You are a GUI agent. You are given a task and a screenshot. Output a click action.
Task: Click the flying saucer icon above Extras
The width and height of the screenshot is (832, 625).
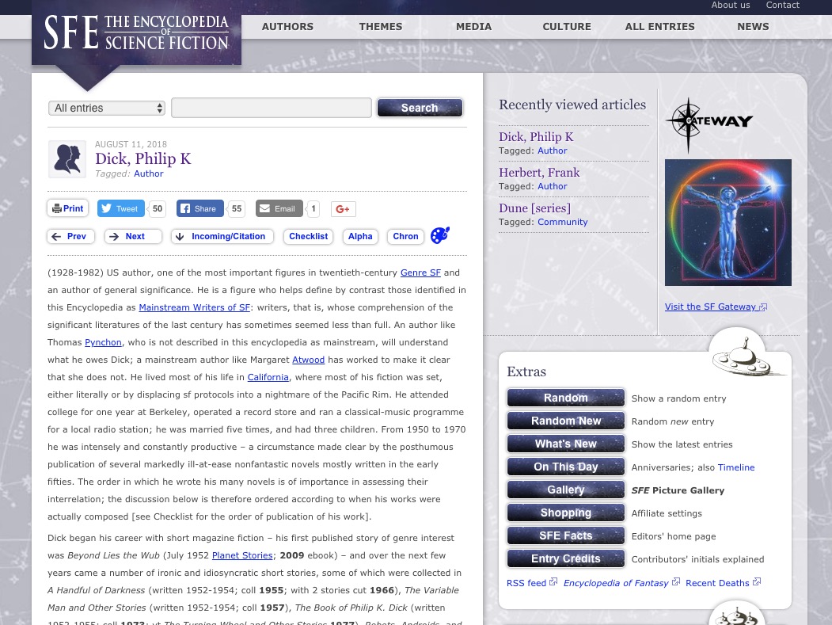tap(748, 358)
